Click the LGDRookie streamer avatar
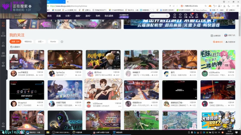 click(x=205, y=74)
